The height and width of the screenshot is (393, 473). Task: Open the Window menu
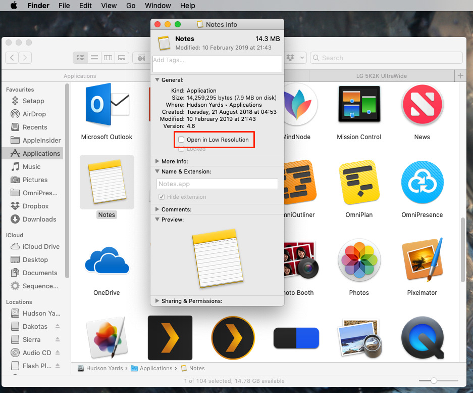click(158, 6)
